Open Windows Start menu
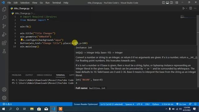 (3, 109)
